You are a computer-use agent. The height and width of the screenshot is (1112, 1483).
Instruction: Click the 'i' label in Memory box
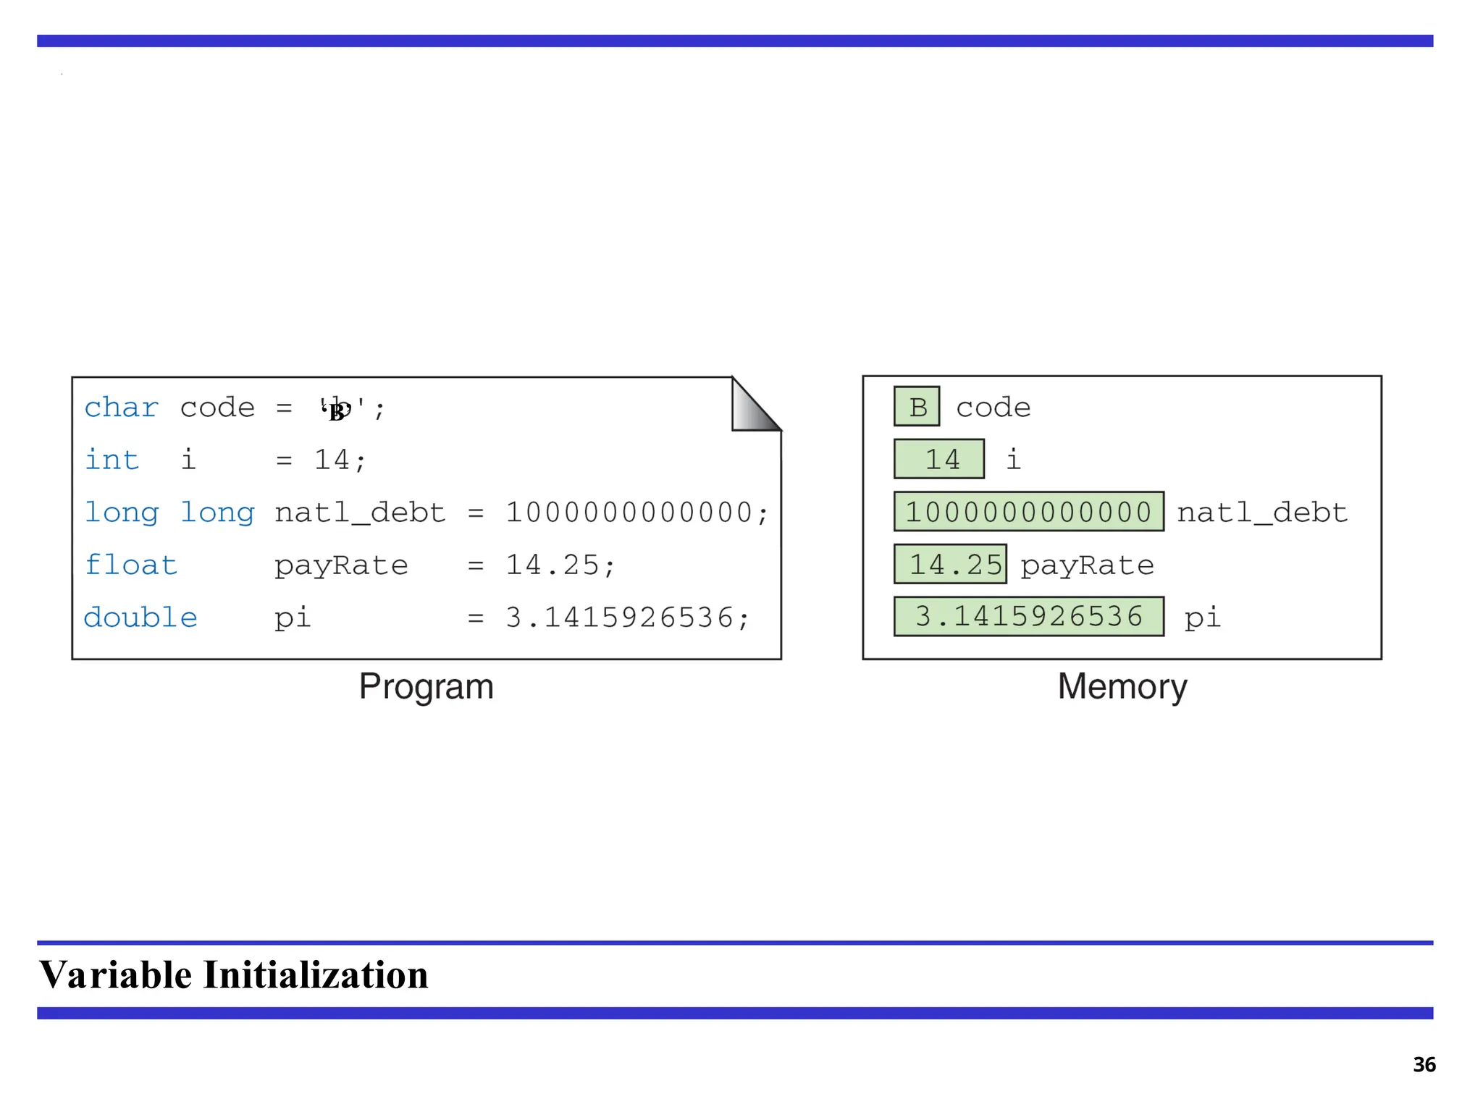tap(1014, 459)
